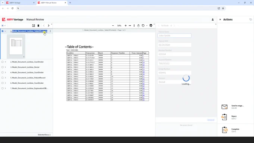This screenshot has height=143, width=254.
Task: Click Reject action label
Action: [x=234, y=116]
